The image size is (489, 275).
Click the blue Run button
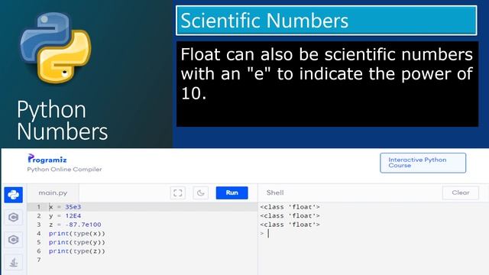click(232, 192)
